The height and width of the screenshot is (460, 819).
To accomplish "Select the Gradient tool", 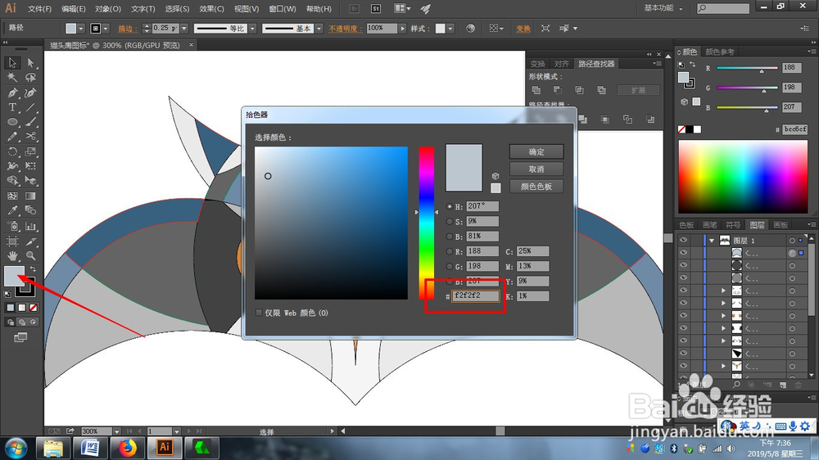I will click(30, 196).
